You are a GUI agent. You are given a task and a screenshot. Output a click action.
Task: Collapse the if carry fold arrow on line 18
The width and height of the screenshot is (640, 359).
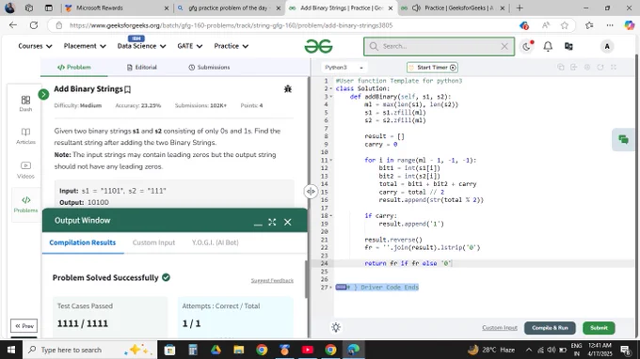331,215
